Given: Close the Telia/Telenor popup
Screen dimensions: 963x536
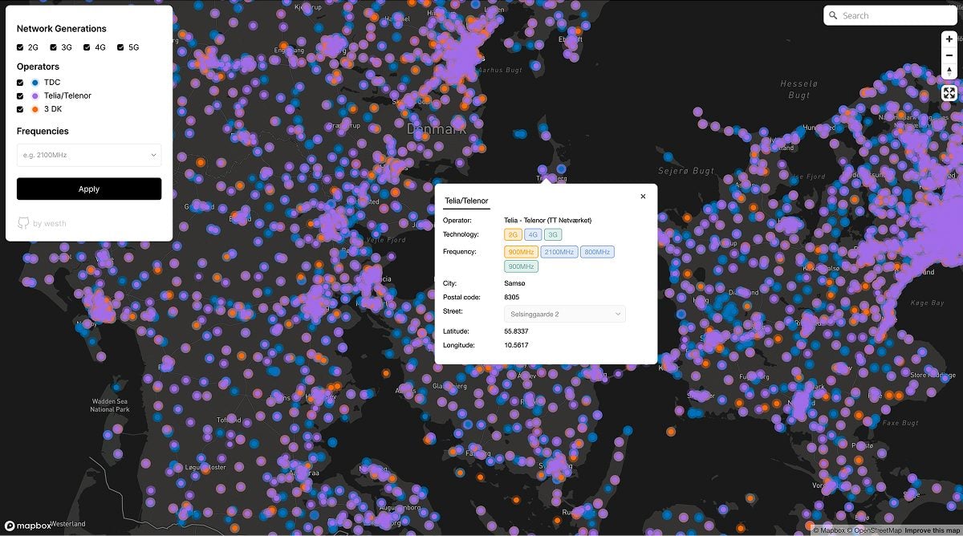Looking at the screenshot, I should 643,196.
